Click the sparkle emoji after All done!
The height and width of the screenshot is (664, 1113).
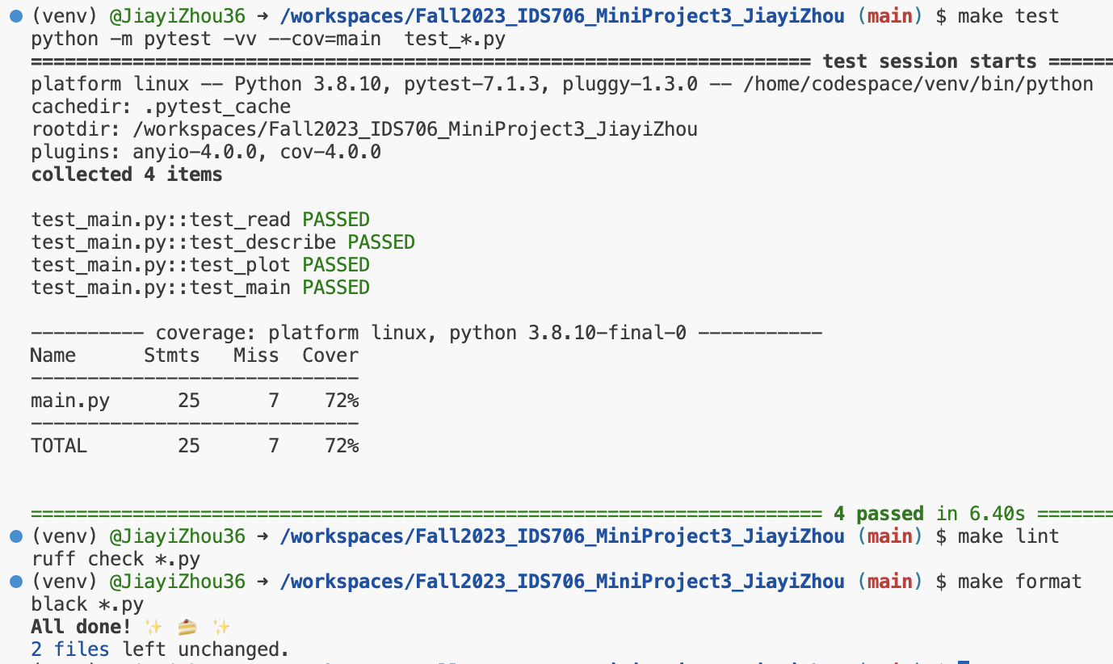coord(153,626)
